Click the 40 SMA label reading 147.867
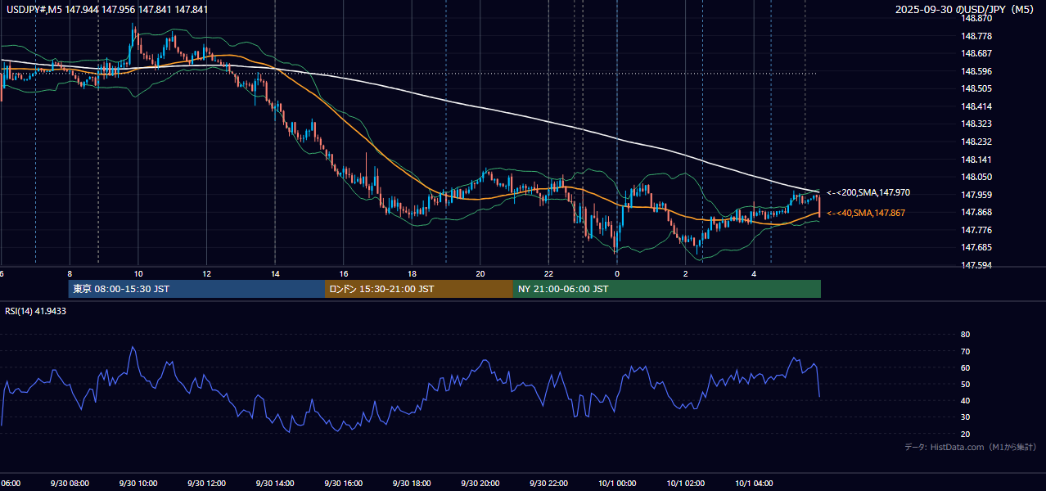Screen dimensions: 1046x491 866,213
